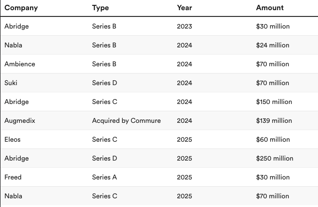Click Acquired by Commure text

point(126,121)
